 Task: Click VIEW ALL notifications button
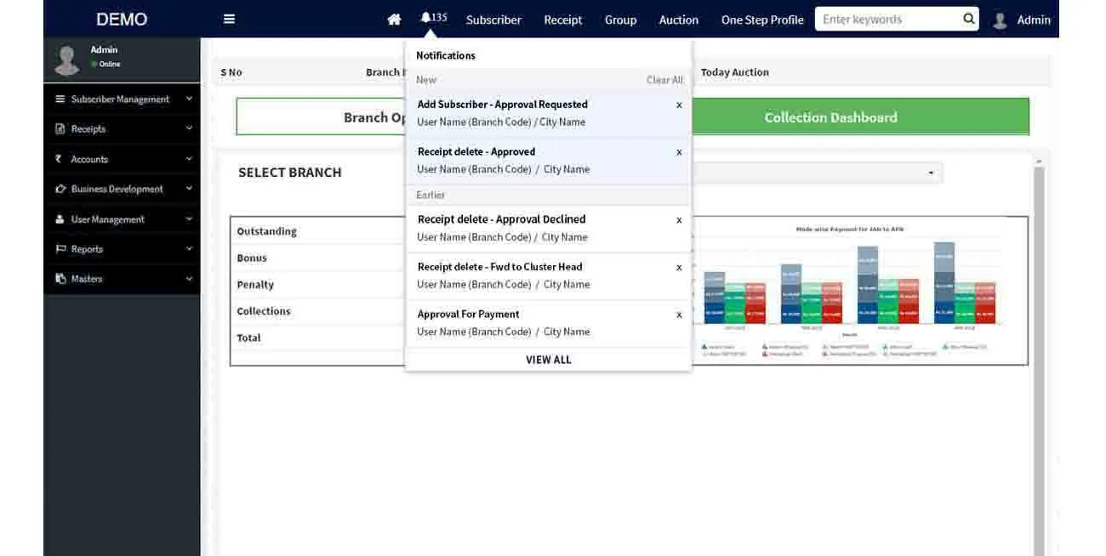(x=548, y=360)
